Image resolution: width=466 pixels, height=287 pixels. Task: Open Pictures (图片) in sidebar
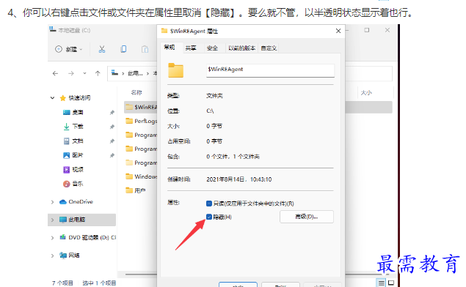point(73,155)
